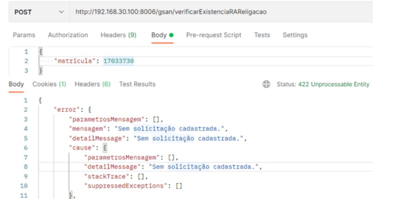
Task: Switch to the Params tab
Action: [x=24, y=35]
